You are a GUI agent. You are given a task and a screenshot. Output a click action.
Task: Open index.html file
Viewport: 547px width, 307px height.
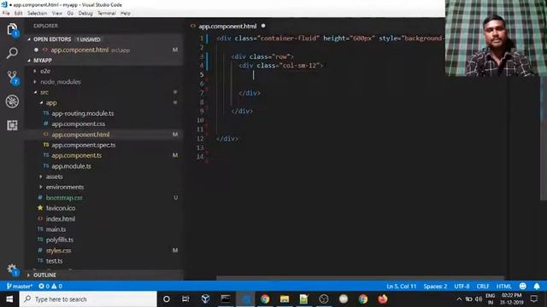pyautogui.click(x=61, y=218)
